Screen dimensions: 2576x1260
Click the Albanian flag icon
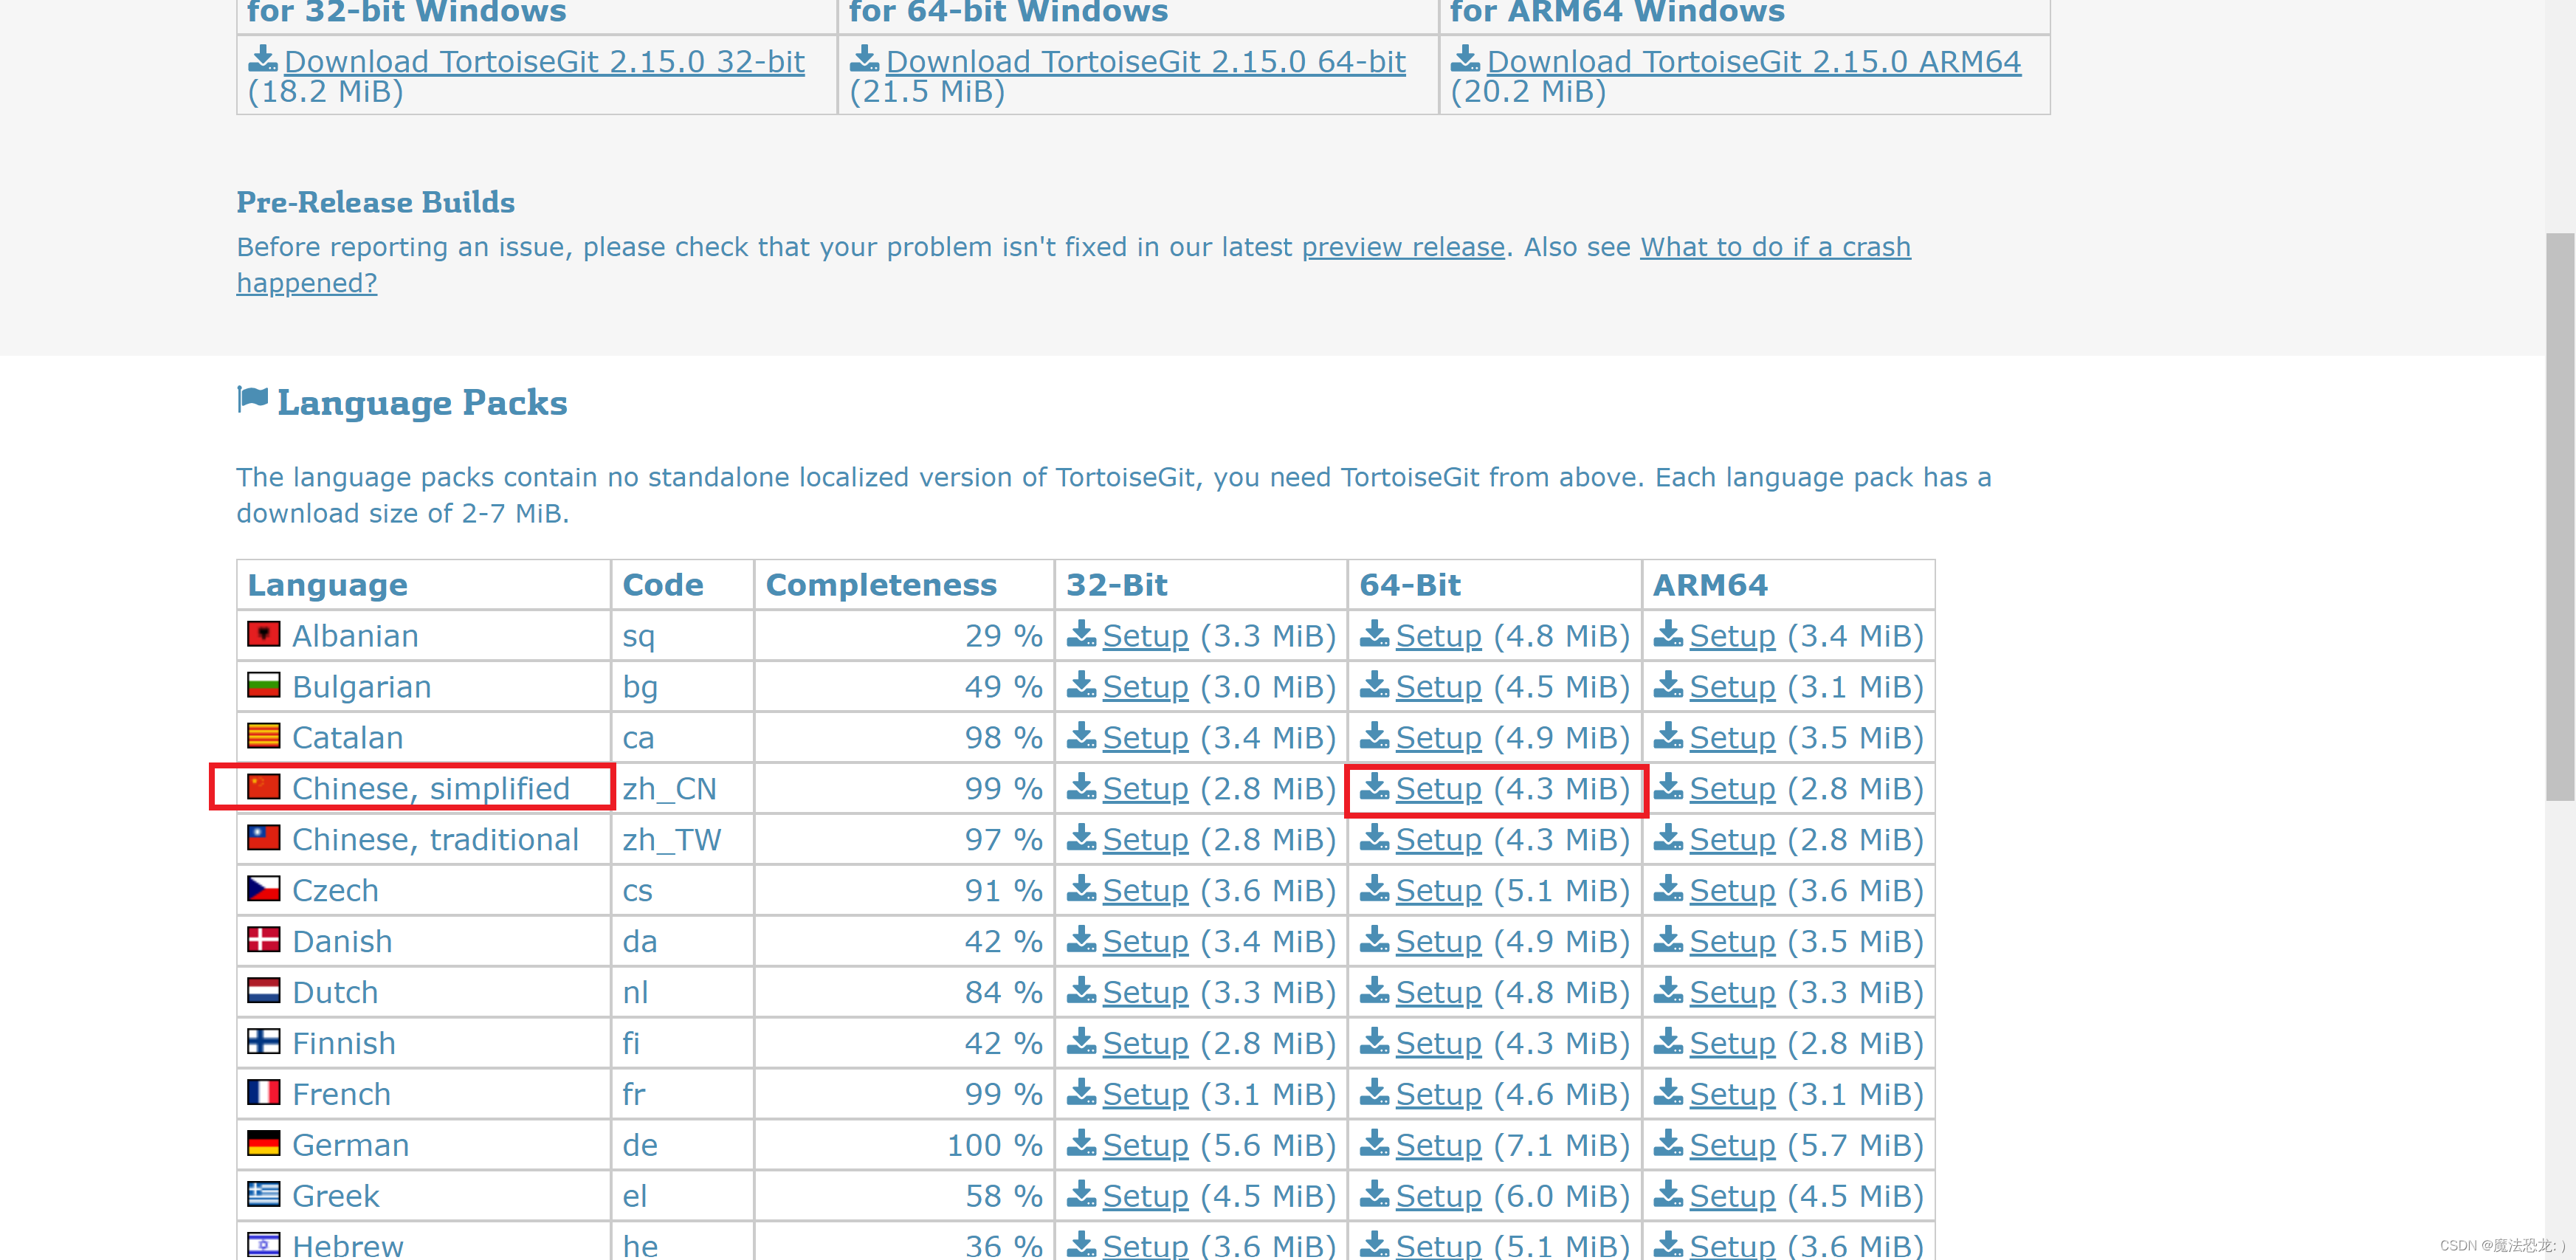[264, 634]
